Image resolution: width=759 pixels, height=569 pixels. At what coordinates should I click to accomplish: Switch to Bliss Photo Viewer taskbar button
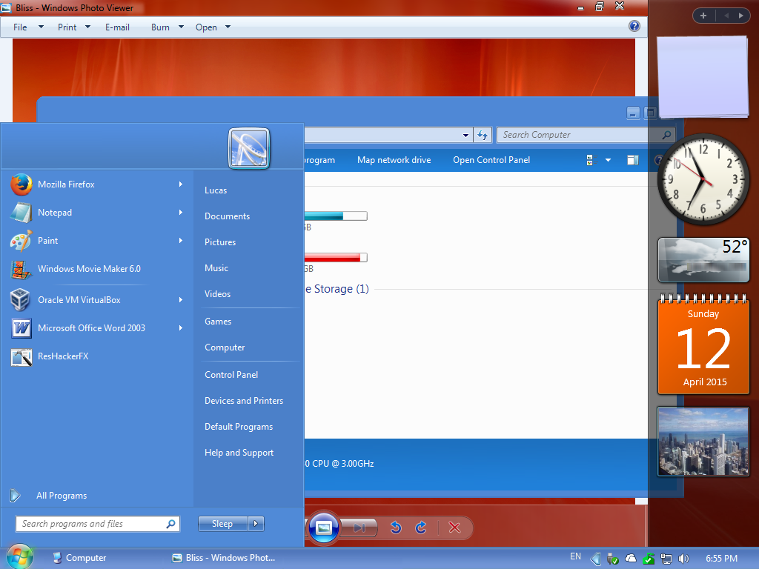point(225,558)
